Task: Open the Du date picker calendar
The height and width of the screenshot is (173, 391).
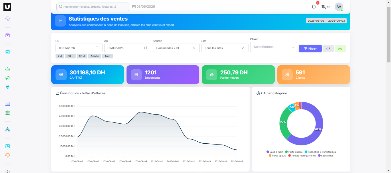Action: coord(97,48)
